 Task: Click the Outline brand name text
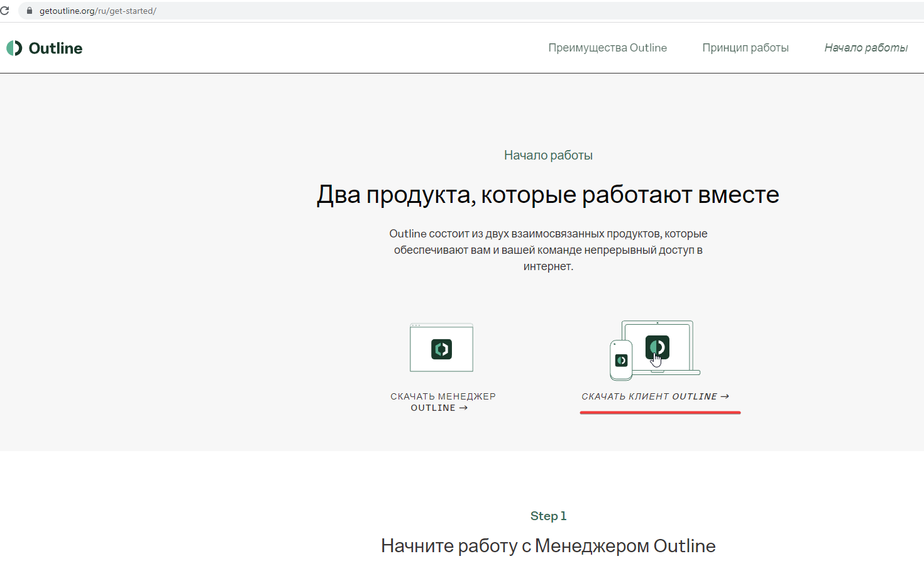pos(55,48)
